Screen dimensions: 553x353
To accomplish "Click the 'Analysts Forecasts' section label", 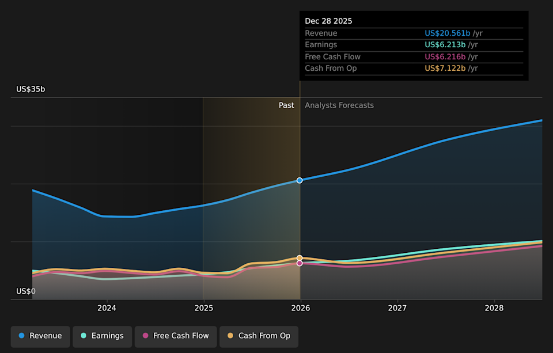I will pos(339,105).
